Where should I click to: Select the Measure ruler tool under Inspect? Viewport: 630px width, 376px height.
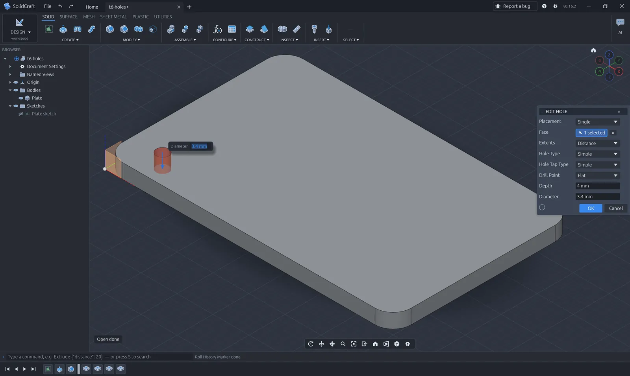click(x=297, y=29)
